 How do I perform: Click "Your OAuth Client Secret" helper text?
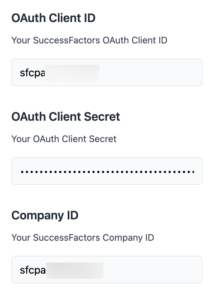64,139
